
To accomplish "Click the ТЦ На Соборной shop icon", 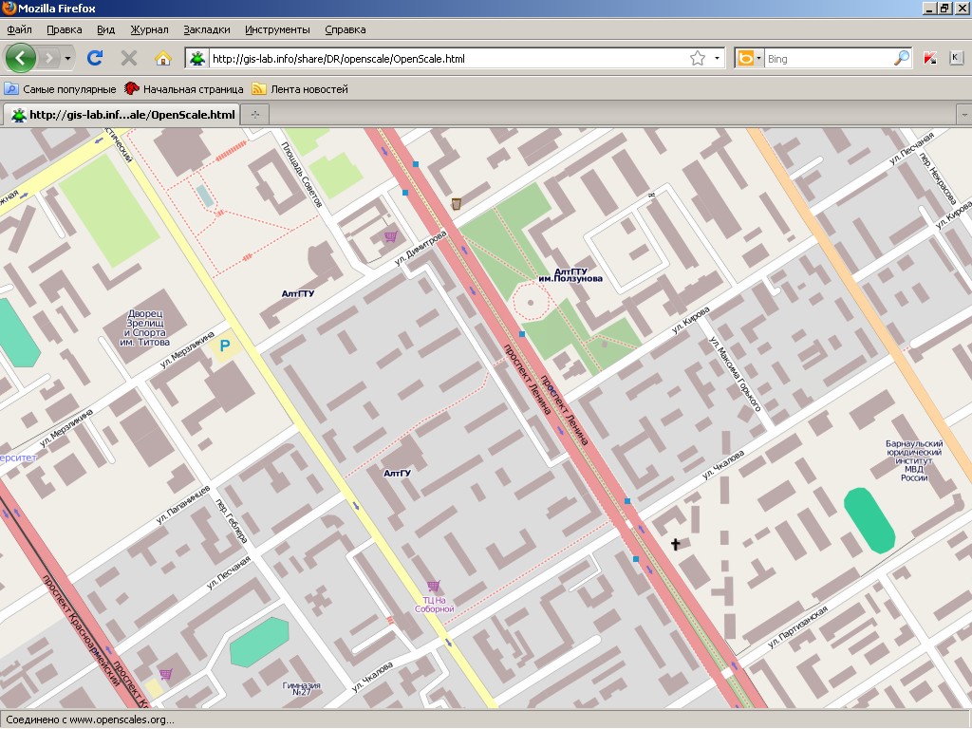I will coord(434,587).
